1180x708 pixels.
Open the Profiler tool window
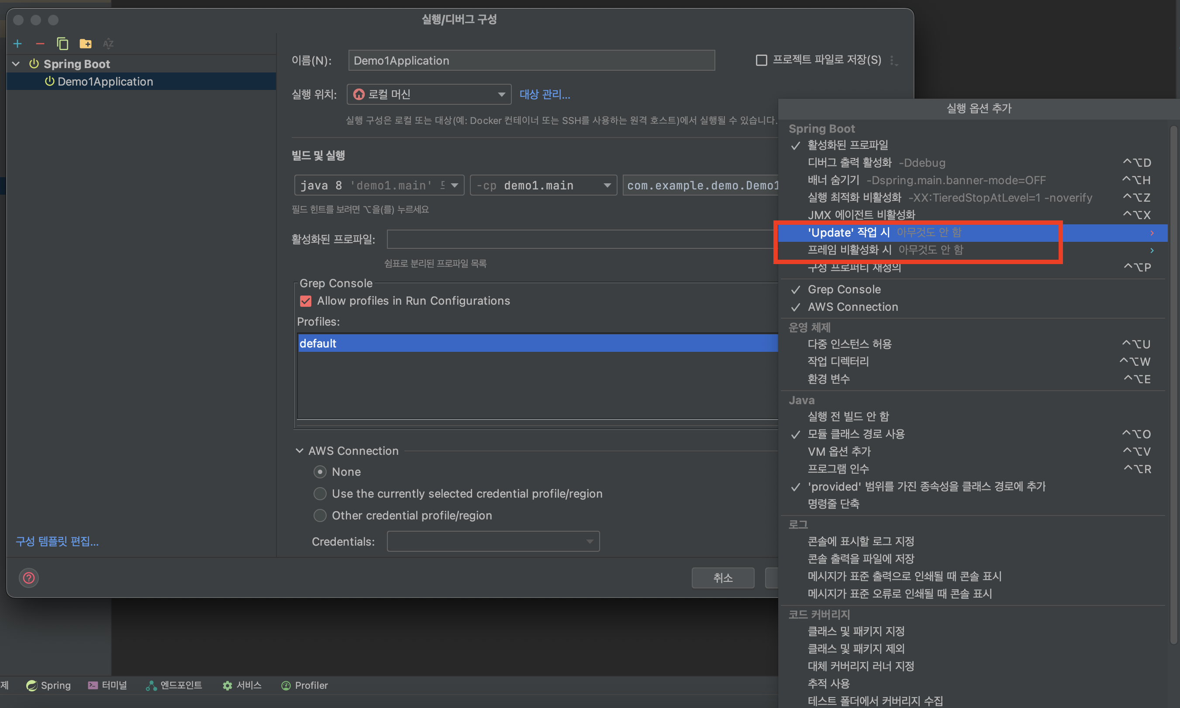tap(304, 685)
